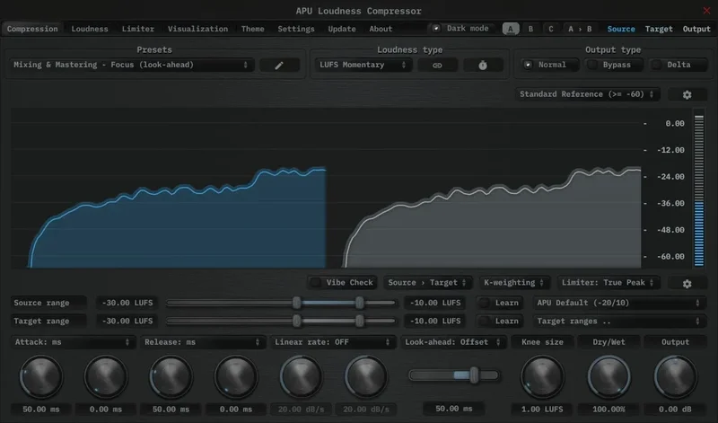Switch to the Loudness tab
The height and width of the screenshot is (423, 718).
(x=90, y=29)
